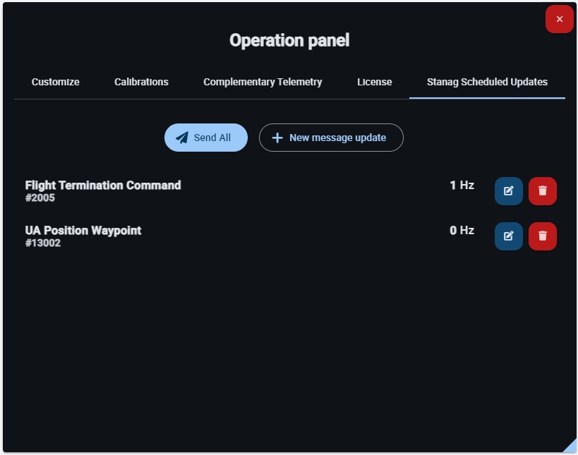
Task: Delete the UA Position Waypoint message
Action: pos(542,236)
